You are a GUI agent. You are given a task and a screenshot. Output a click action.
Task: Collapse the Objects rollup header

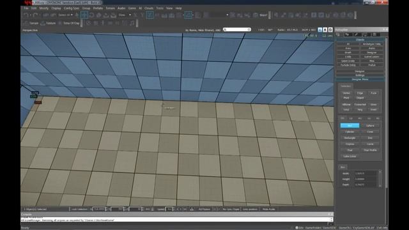tap(360, 40)
